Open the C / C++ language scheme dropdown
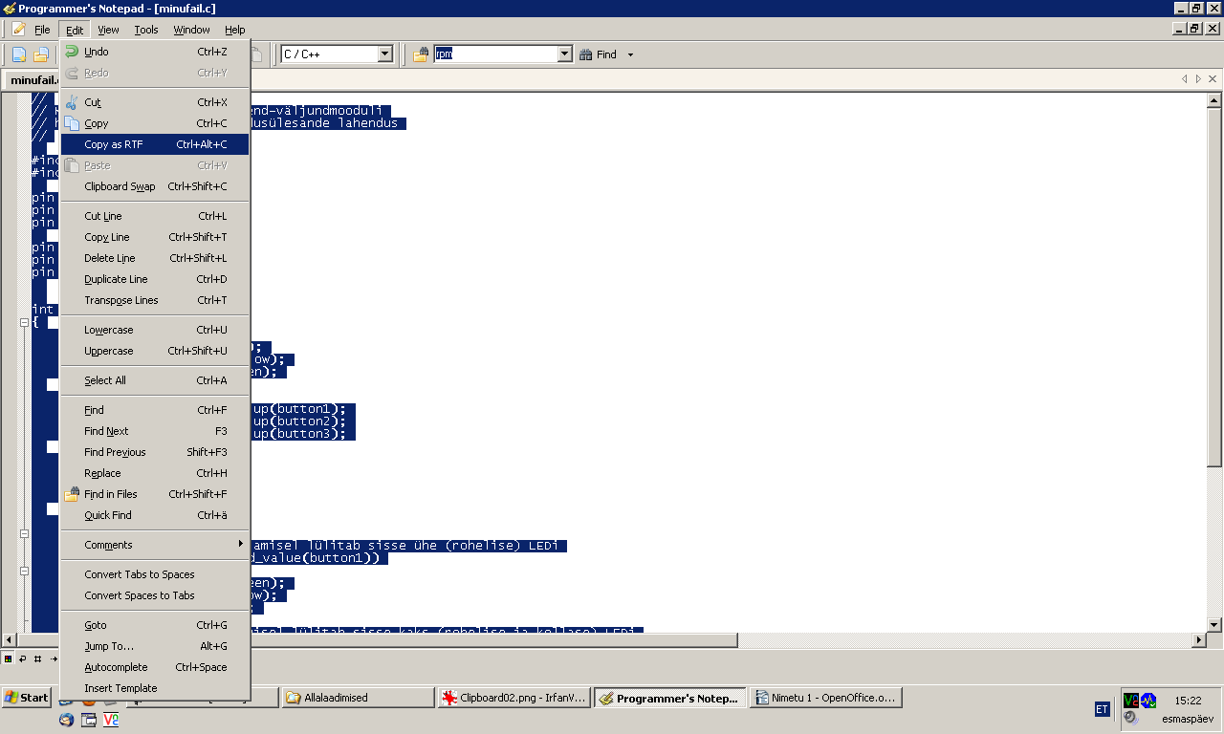The width and height of the screenshot is (1224, 734). [x=384, y=54]
